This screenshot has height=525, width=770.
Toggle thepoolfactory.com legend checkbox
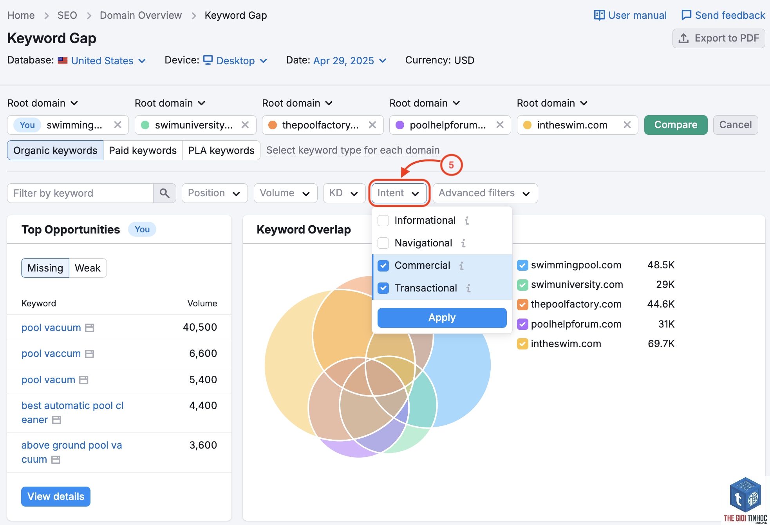522,304
